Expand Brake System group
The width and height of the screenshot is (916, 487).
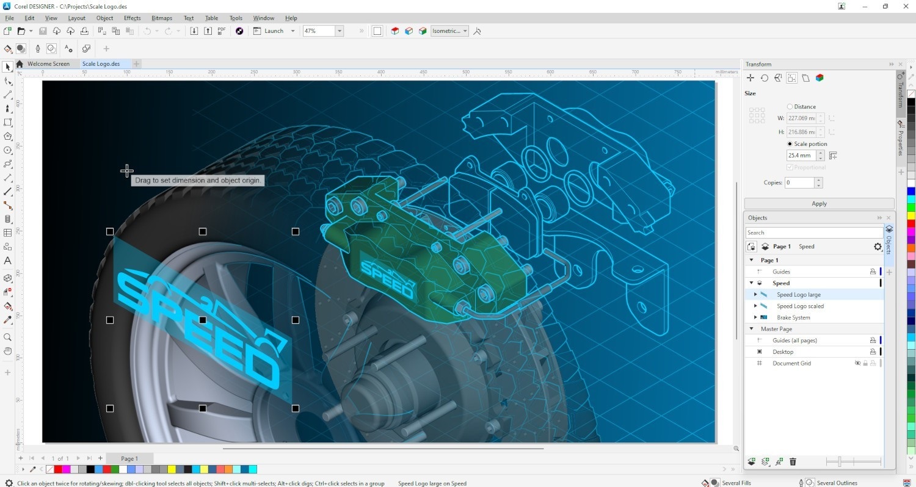click(x=755, y=317)
